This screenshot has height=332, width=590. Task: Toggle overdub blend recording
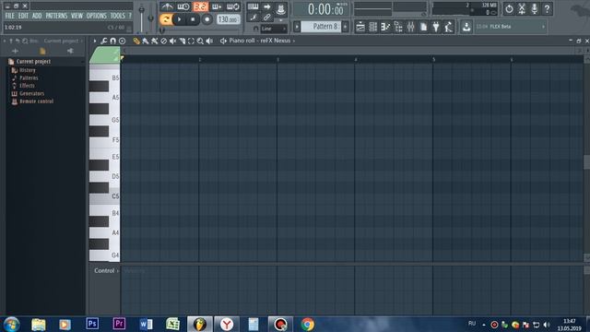(x=217, y=6)
